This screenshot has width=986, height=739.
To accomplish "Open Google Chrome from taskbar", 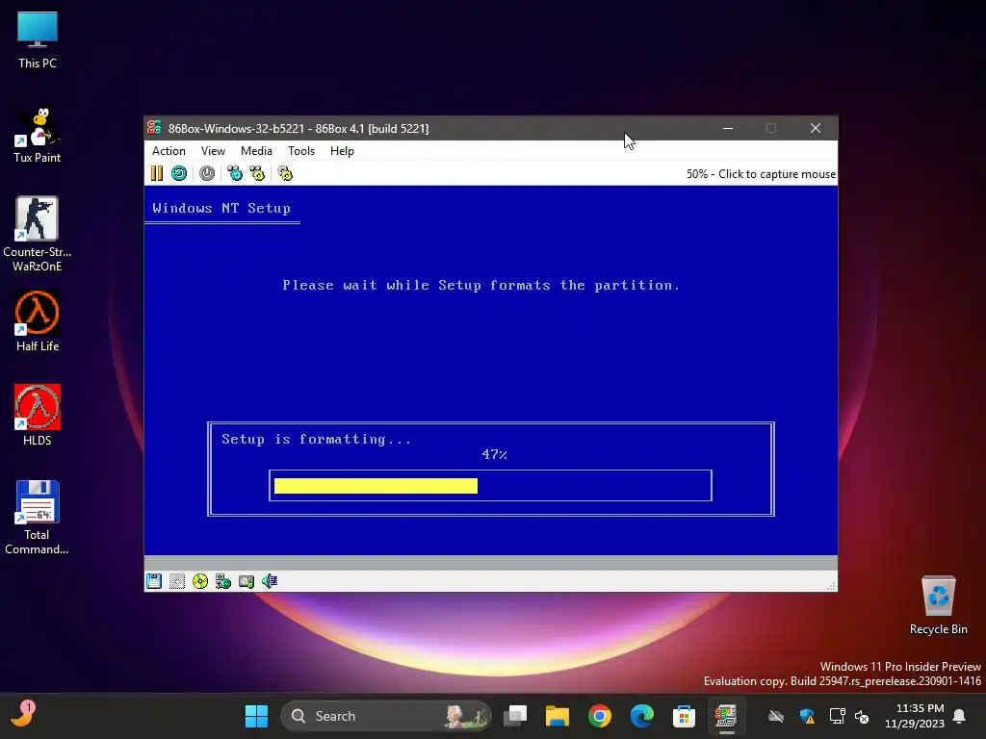I will tap(600, 716).
